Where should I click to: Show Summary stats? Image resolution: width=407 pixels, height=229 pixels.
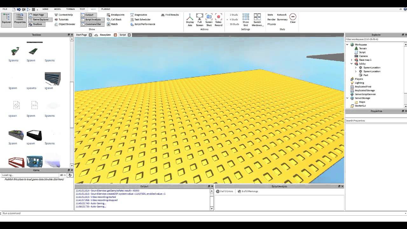click(282, 19)
